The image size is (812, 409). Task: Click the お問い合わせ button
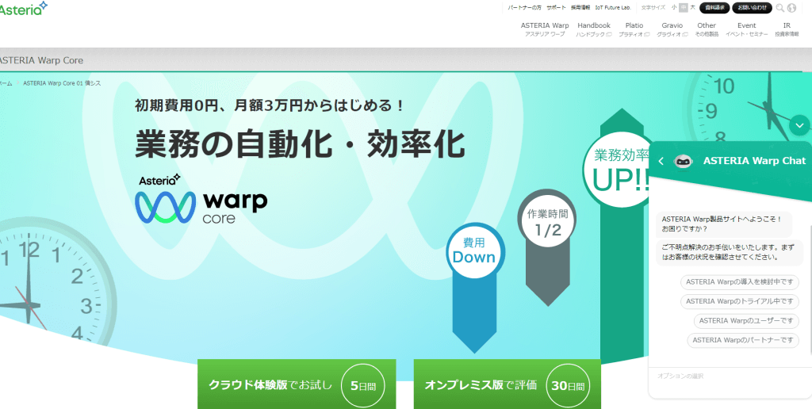[752, 8]
